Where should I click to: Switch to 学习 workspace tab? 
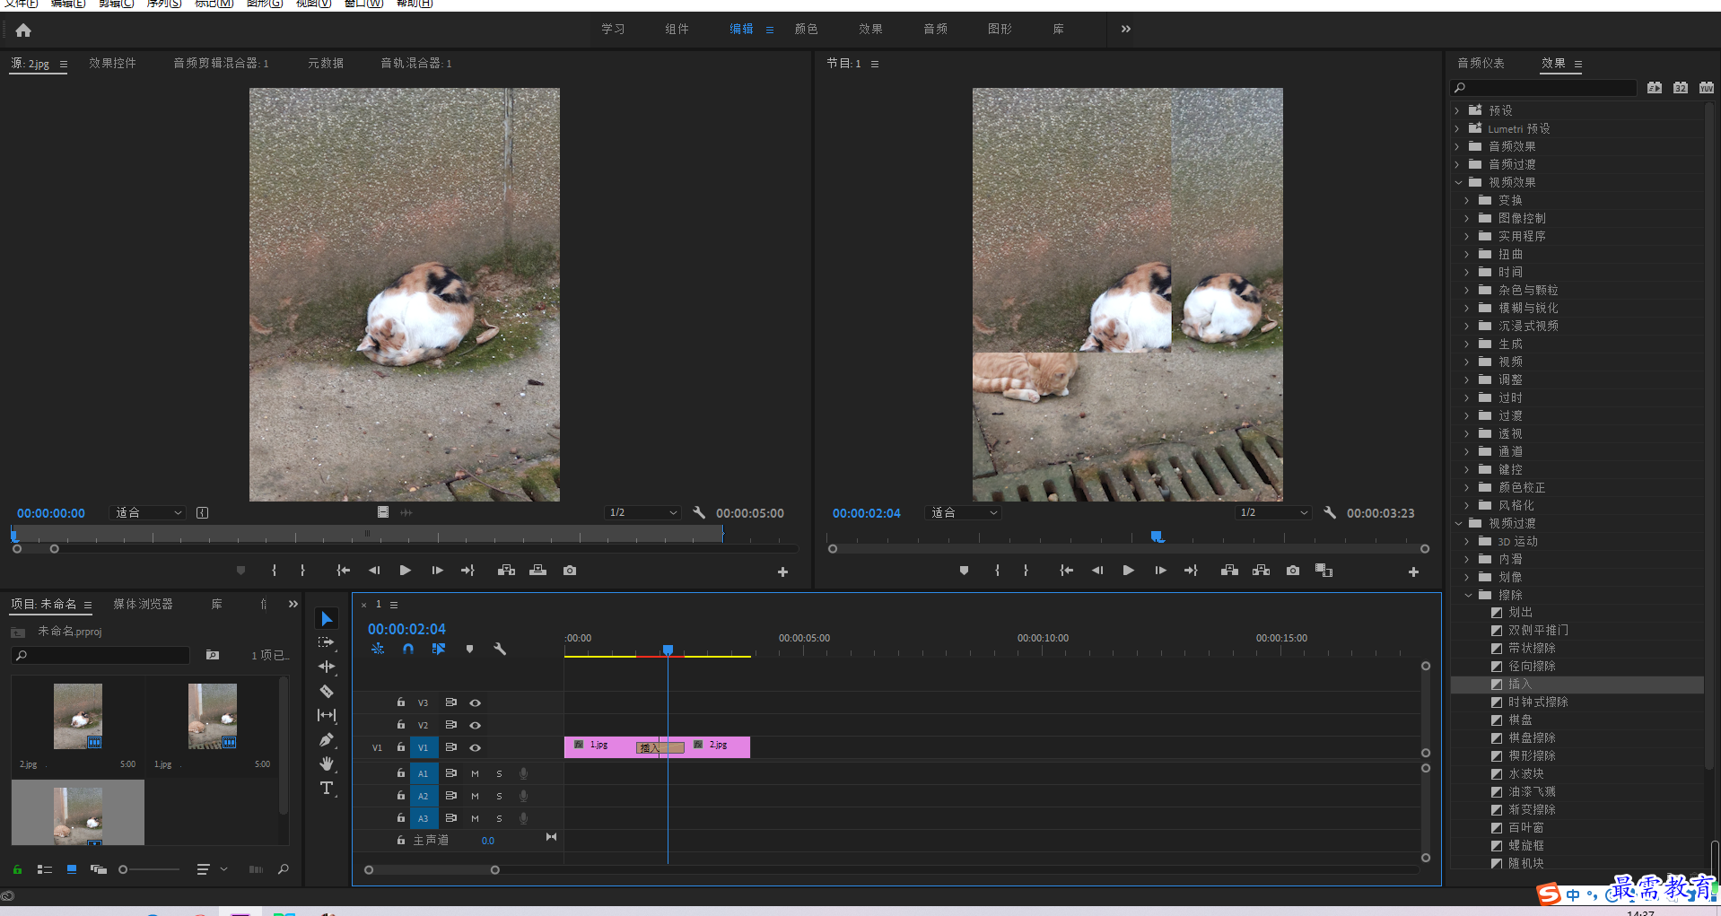[613, 30]
